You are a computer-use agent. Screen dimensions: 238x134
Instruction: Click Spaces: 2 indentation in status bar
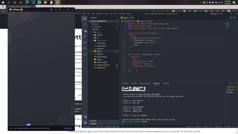tap(199, 127)
